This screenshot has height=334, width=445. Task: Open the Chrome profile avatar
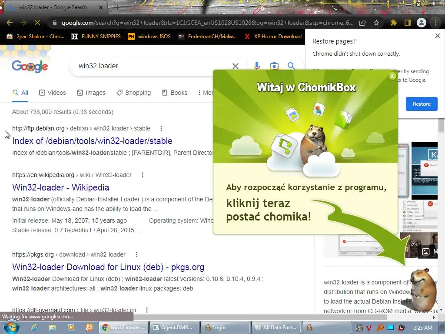click(422, 23)
